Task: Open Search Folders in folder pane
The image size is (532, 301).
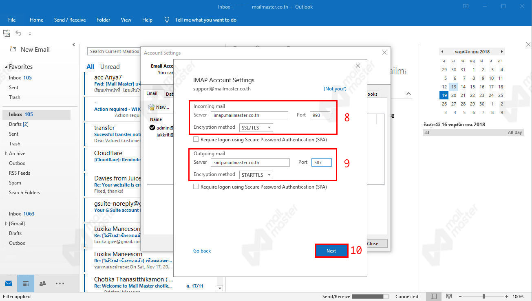Action: (x=24, y=193)
